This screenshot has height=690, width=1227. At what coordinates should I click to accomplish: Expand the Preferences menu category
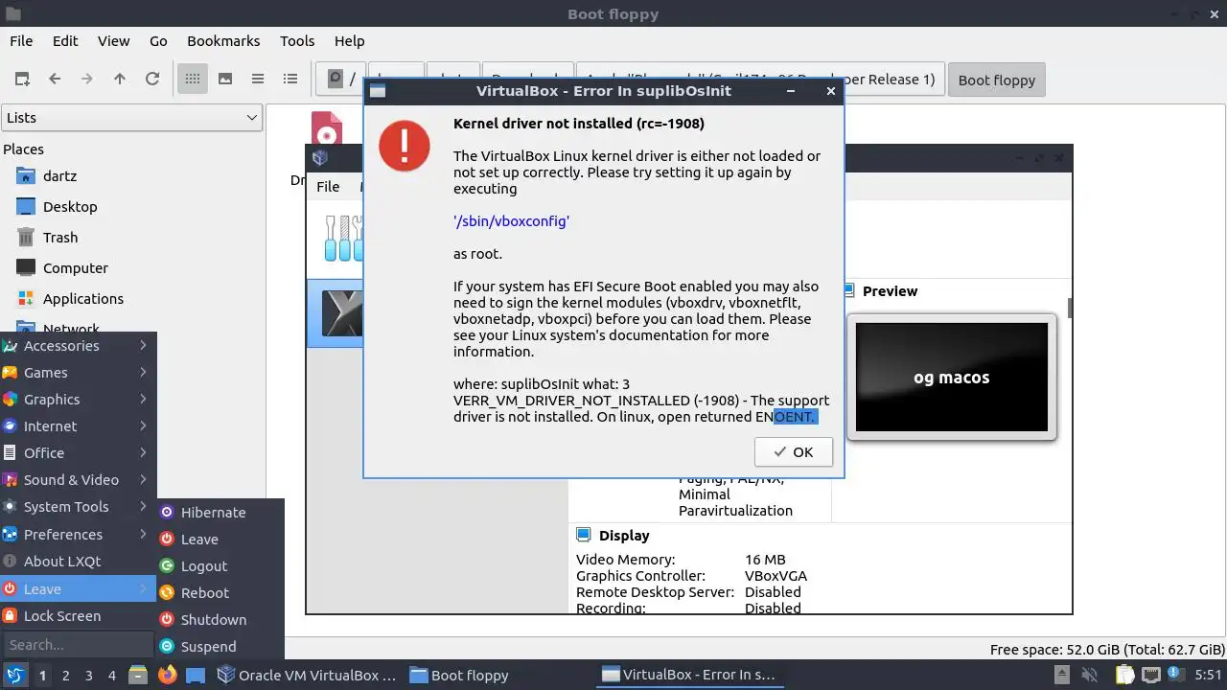pos(78,535)
